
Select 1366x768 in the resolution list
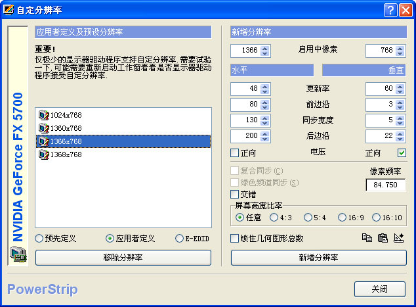[x=66, y=141]
